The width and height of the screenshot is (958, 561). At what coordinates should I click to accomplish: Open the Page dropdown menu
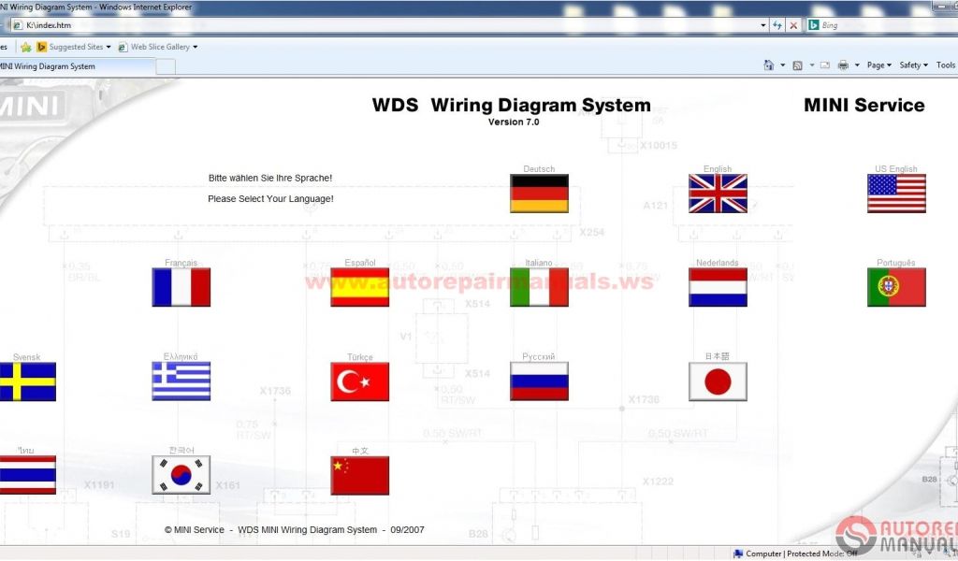tap(878, 65)
